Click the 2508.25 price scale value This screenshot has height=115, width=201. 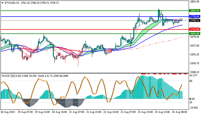click(x=195, y=72)
